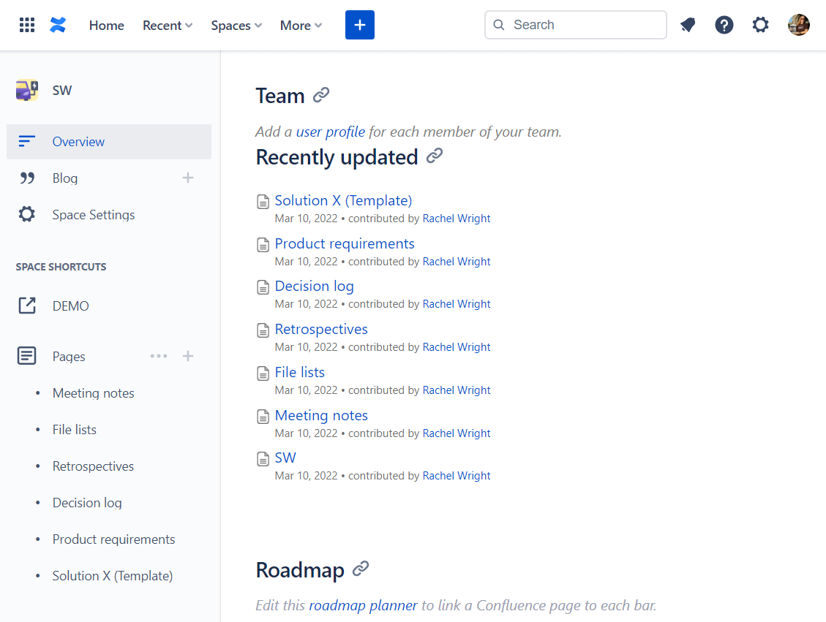Viewport: 826px width, 622px height.
Task: Open the notifications bell icon
Action: click(688, 25)
